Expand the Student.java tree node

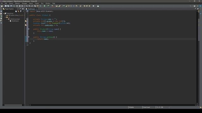[9, 21]
